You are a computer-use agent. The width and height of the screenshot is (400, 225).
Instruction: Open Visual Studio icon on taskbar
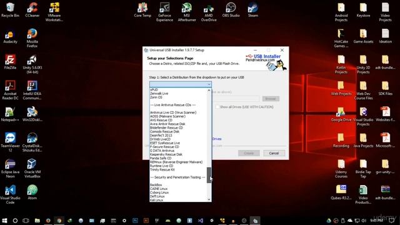tap(201, 221)
